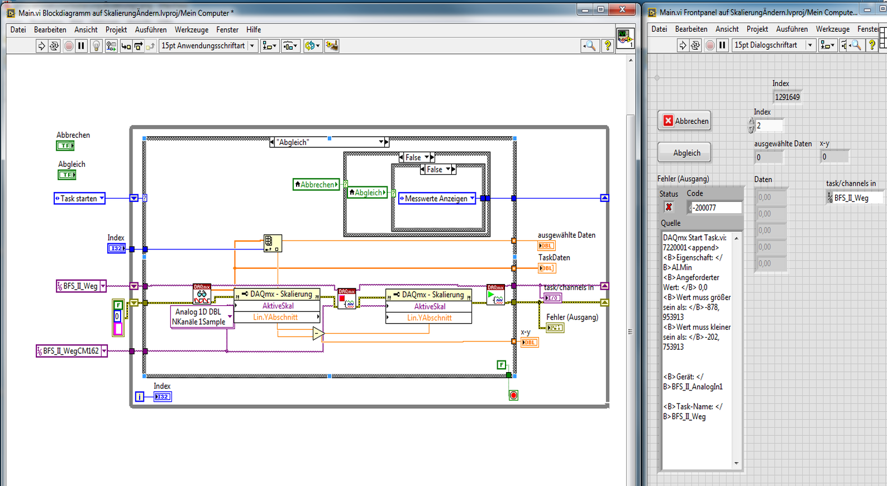Click the search magnifier in Blockdiagramm toolbar
The width and height of the screenshot is (887, 486).
click(x=589, y=46)
